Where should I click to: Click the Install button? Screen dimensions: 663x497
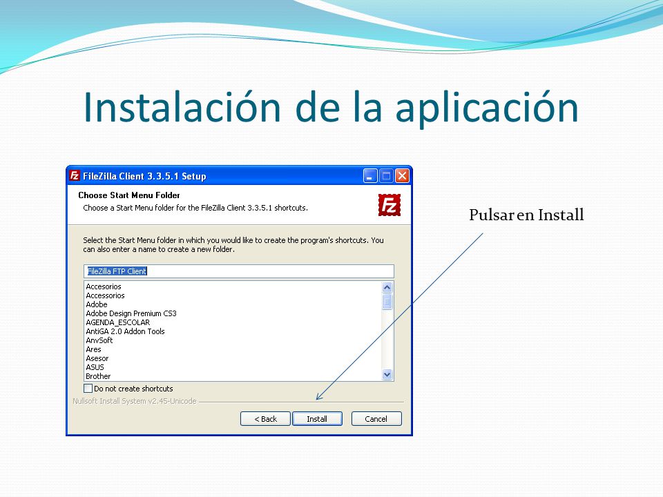(317, 418)
